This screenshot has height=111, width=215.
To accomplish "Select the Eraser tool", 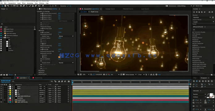I will [x=36, y=6].
